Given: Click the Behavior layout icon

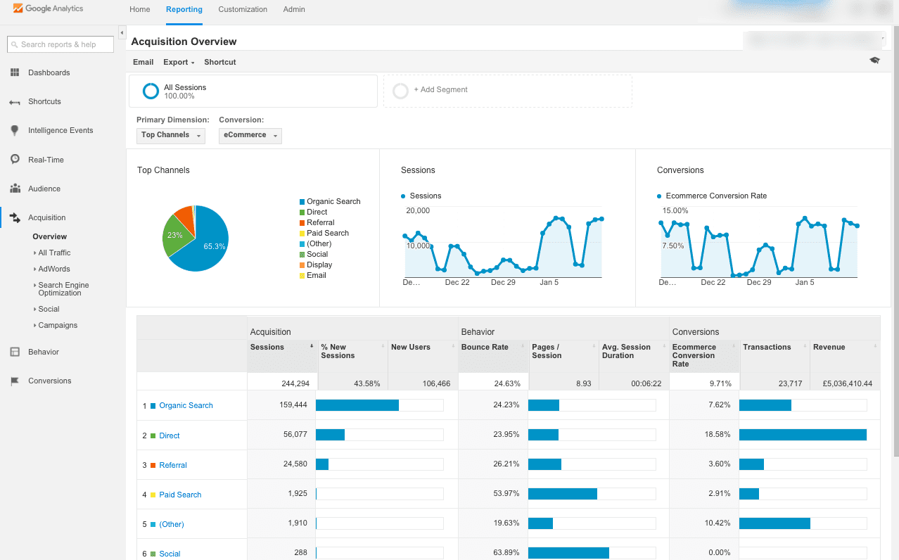Looking at the screenshot, I should coord(15,352).
